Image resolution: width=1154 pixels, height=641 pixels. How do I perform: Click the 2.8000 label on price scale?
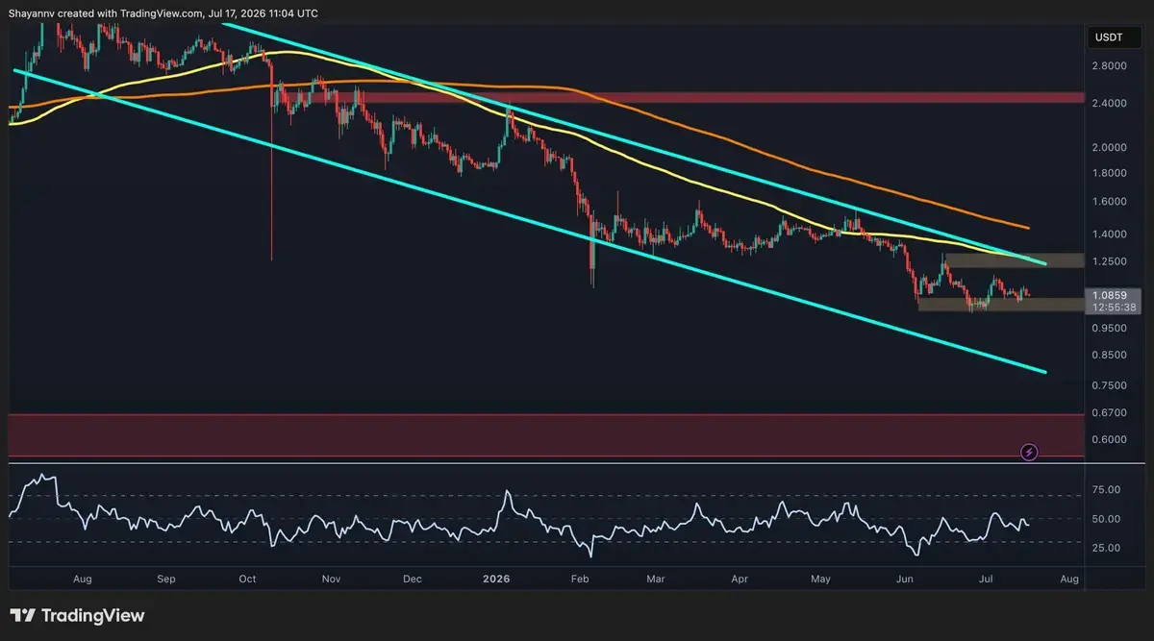pyautogui.click(x=1109, y=66)
